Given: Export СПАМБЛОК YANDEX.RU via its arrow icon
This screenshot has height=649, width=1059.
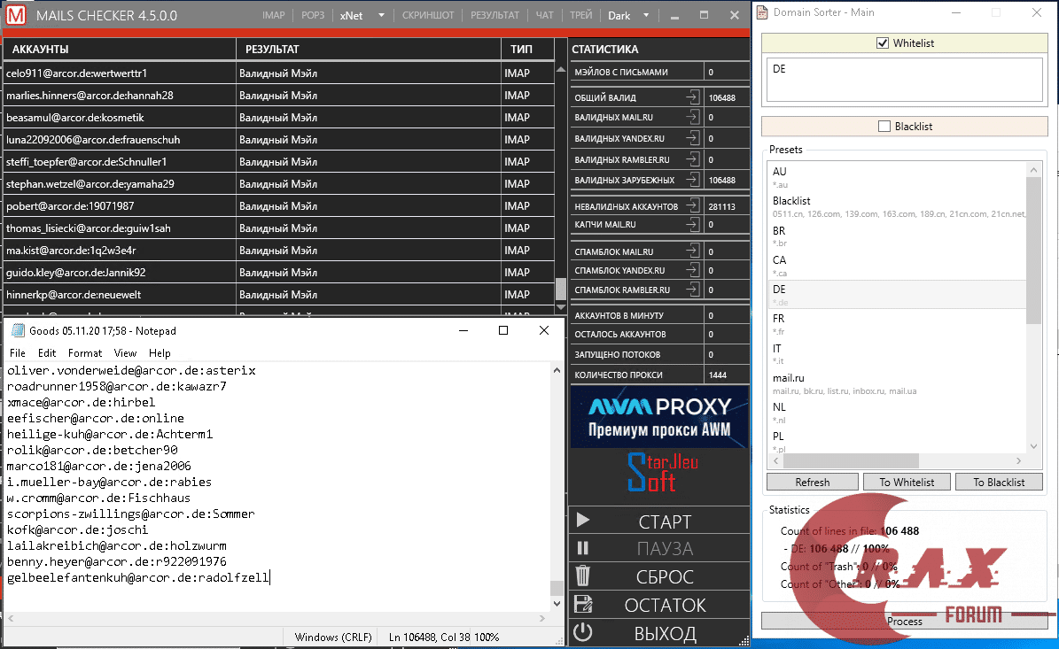Looking at the screenshot, I should click(x=692, y=270).
